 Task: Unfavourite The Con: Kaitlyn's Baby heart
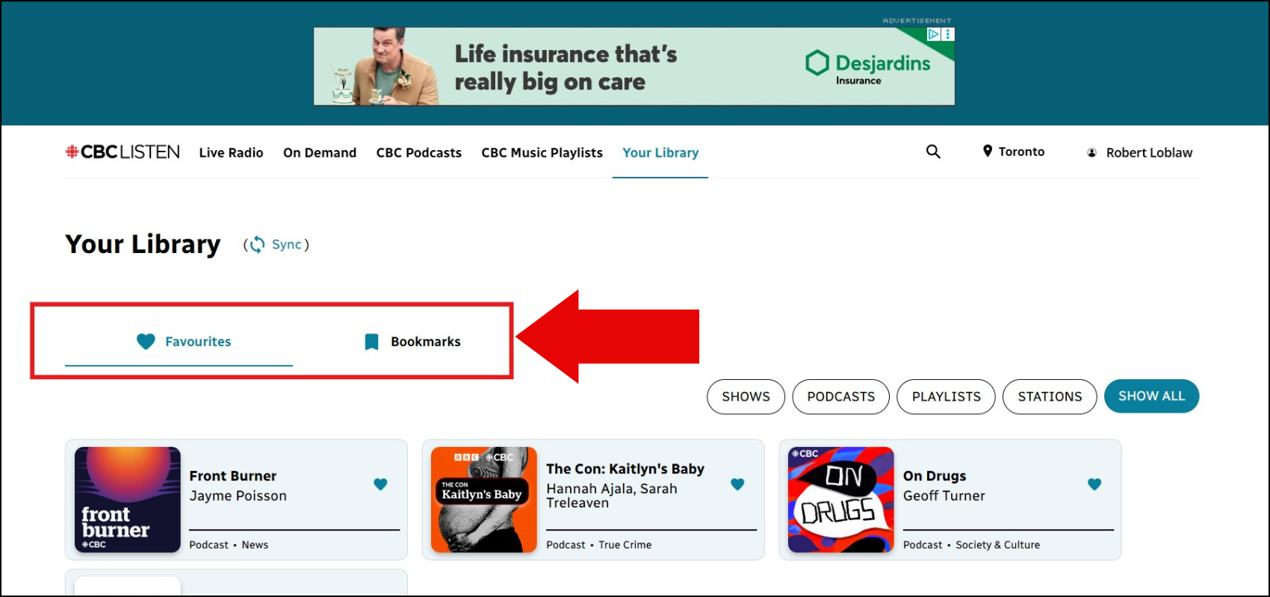[x=737, y=484]
